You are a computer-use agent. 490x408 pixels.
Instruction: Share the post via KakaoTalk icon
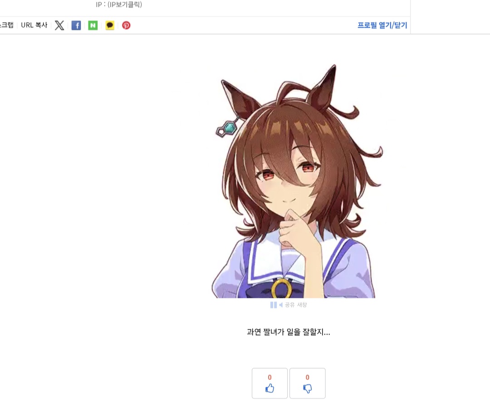[110, 25]
